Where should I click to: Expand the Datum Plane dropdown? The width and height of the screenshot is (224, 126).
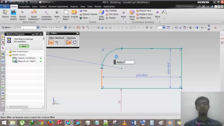tap(69, 19)
